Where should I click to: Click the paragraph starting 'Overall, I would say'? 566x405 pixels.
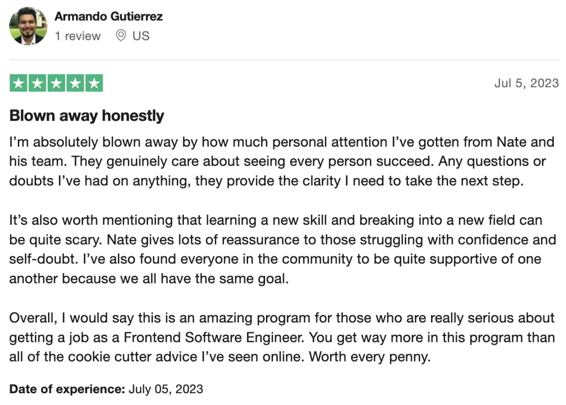click(x=282, y=337)
